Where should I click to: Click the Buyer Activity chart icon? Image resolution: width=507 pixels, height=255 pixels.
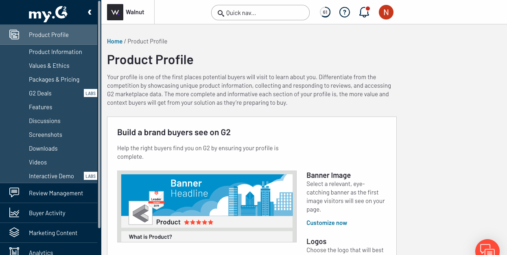point(14,213)
